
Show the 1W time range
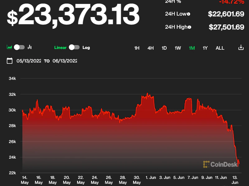coord(178,48)
